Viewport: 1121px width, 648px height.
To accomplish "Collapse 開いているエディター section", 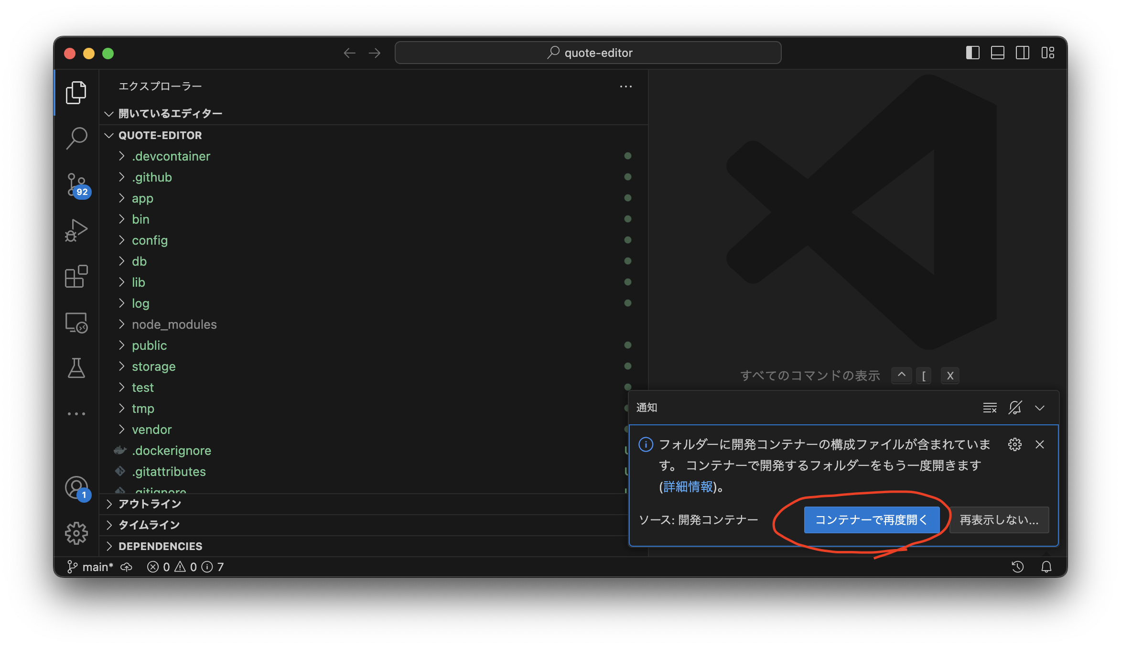I will click(x=374, y=114).
